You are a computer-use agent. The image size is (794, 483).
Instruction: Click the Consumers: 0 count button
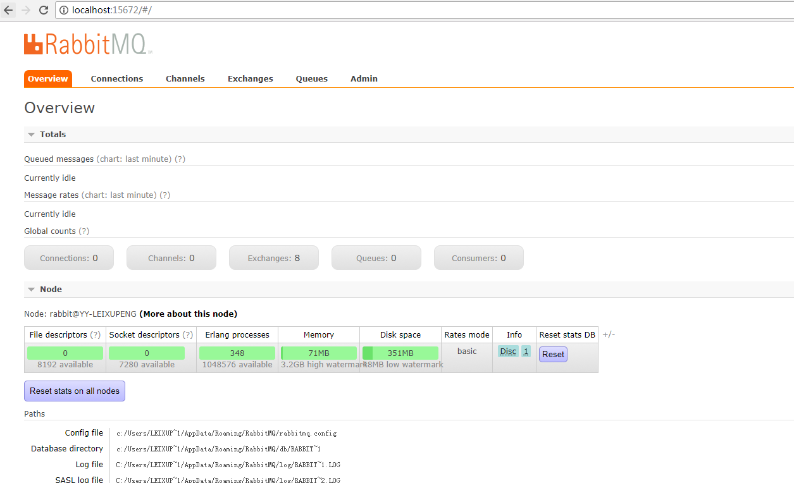click(479, 258)
